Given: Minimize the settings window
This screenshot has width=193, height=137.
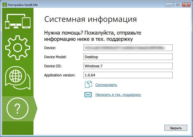Looking at the screenshot, I should click(x=169, y=5).
